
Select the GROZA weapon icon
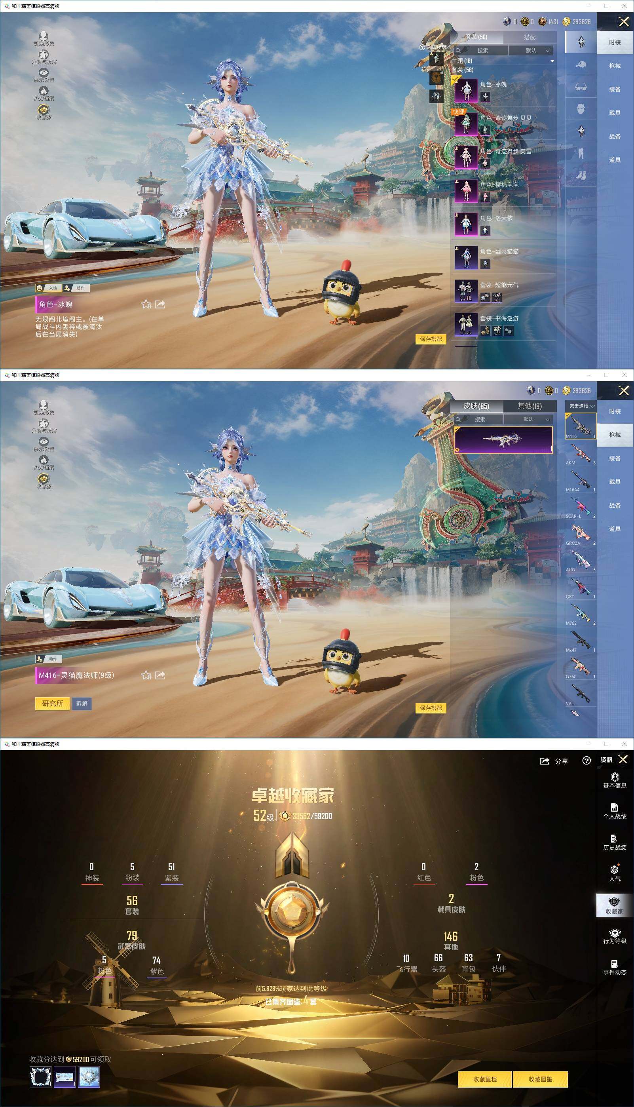[x=581, y=533]
